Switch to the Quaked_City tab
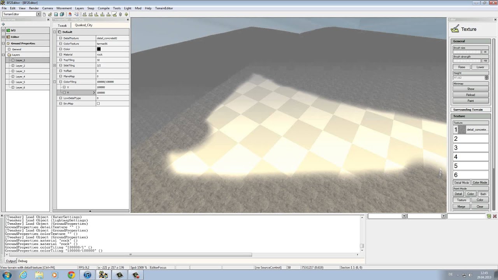 click(x=84, y=25)
